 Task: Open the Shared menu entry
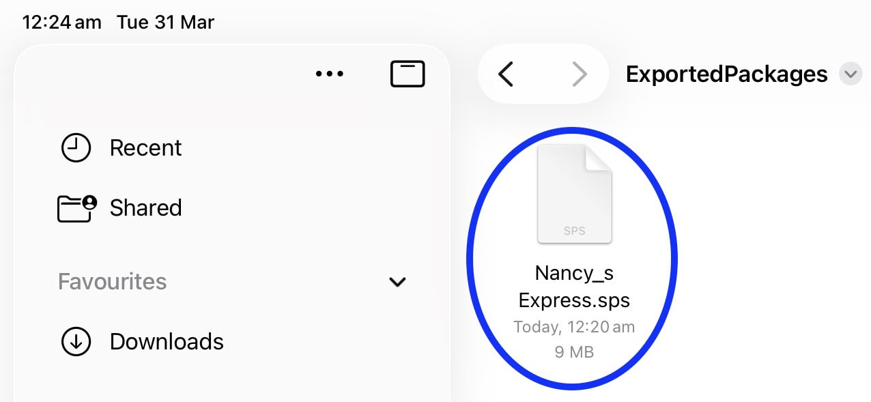pos(144,207)
